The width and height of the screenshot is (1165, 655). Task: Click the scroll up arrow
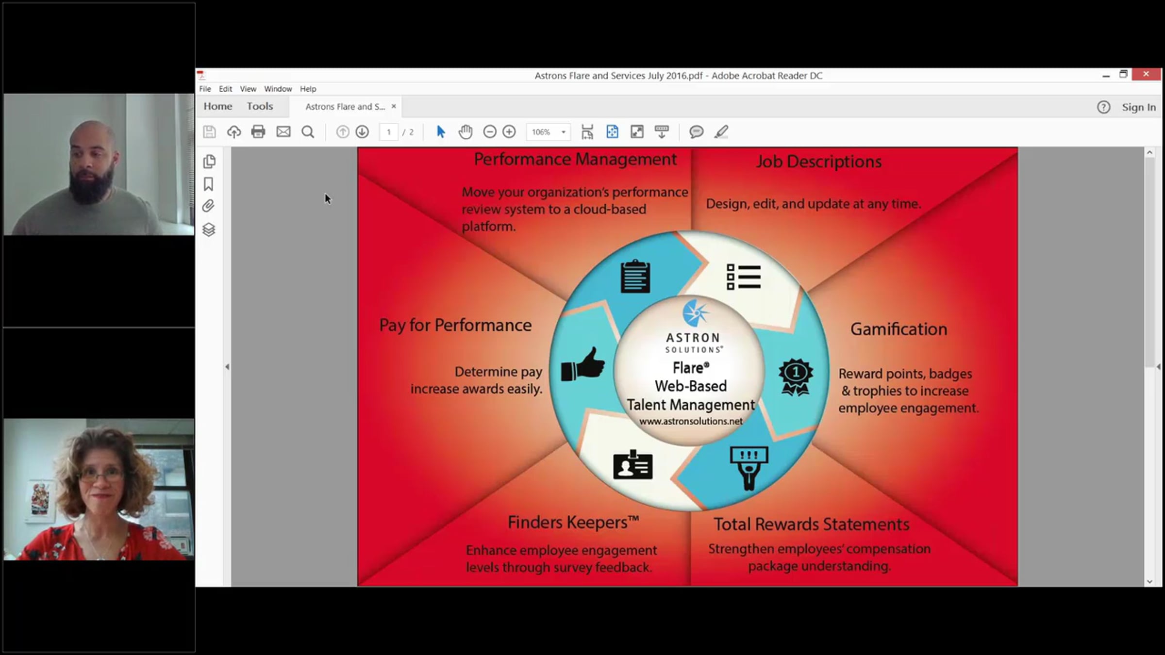[1149, 153]
